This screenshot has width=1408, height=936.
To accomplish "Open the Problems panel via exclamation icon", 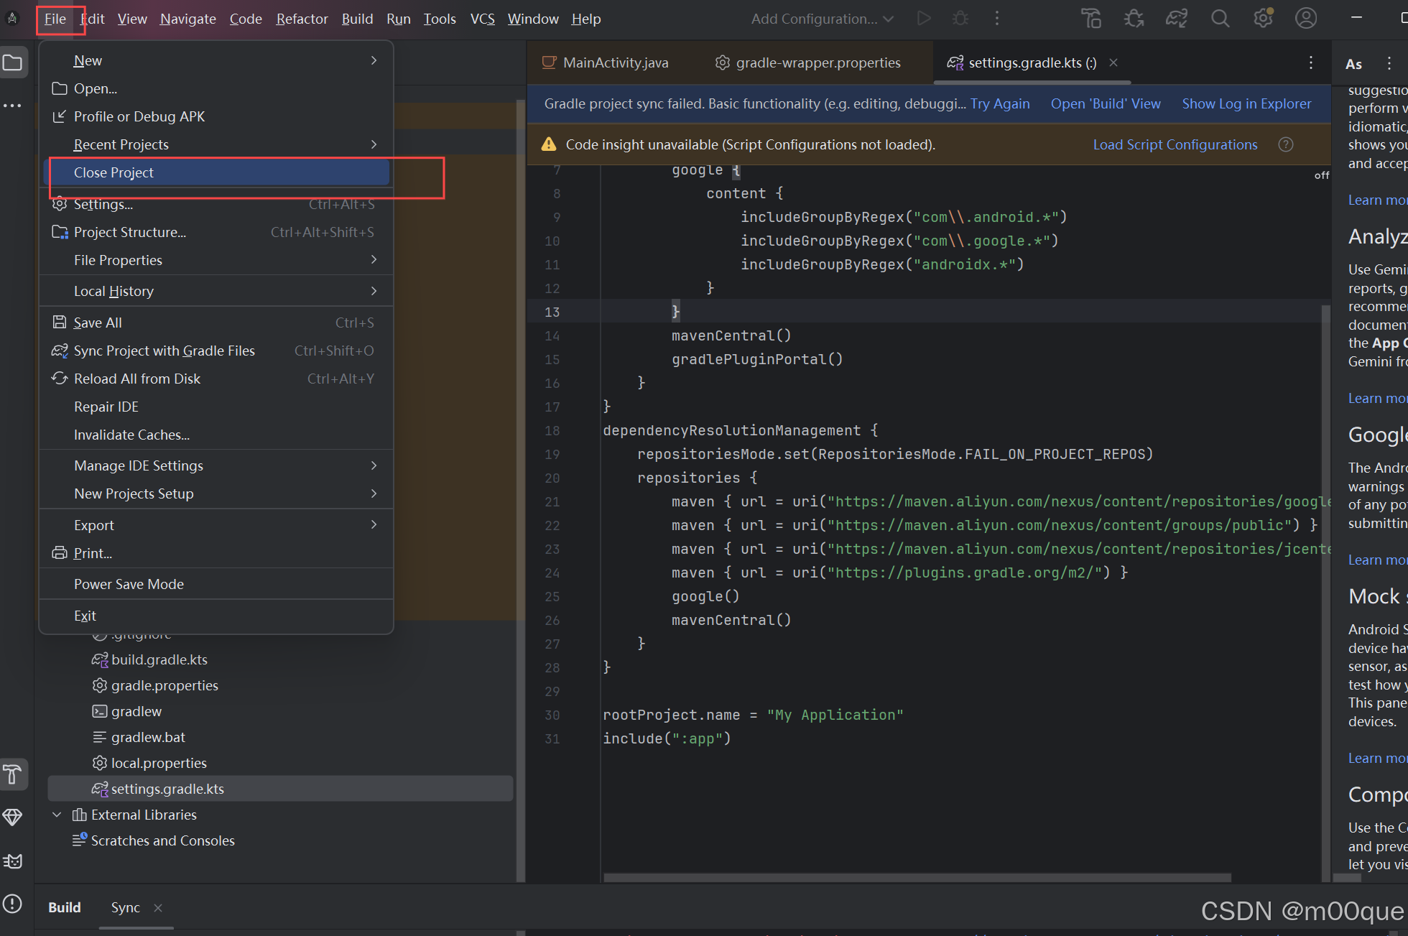I will tap(14, 905).
